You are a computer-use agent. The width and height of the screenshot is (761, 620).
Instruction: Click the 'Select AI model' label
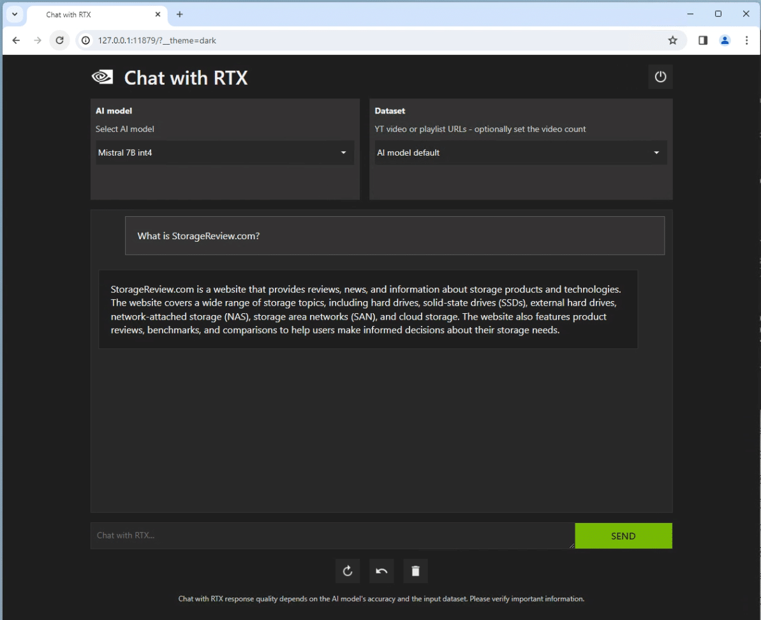[125, 129]
